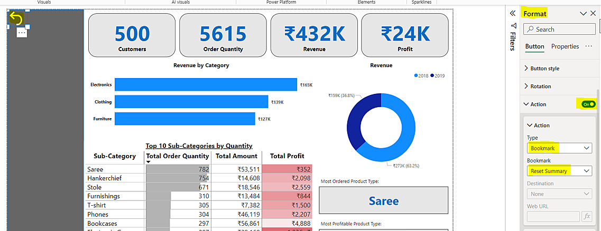Screen dimensions: 601x231
Task: Click the Electronics revenue bar
Action: pyautogui.click(x=206, y=84)
